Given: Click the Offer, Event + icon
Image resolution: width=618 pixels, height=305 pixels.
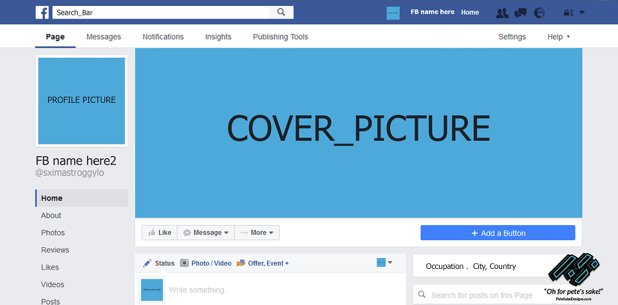Looking at the screenshot, I should tap(241, 263).
